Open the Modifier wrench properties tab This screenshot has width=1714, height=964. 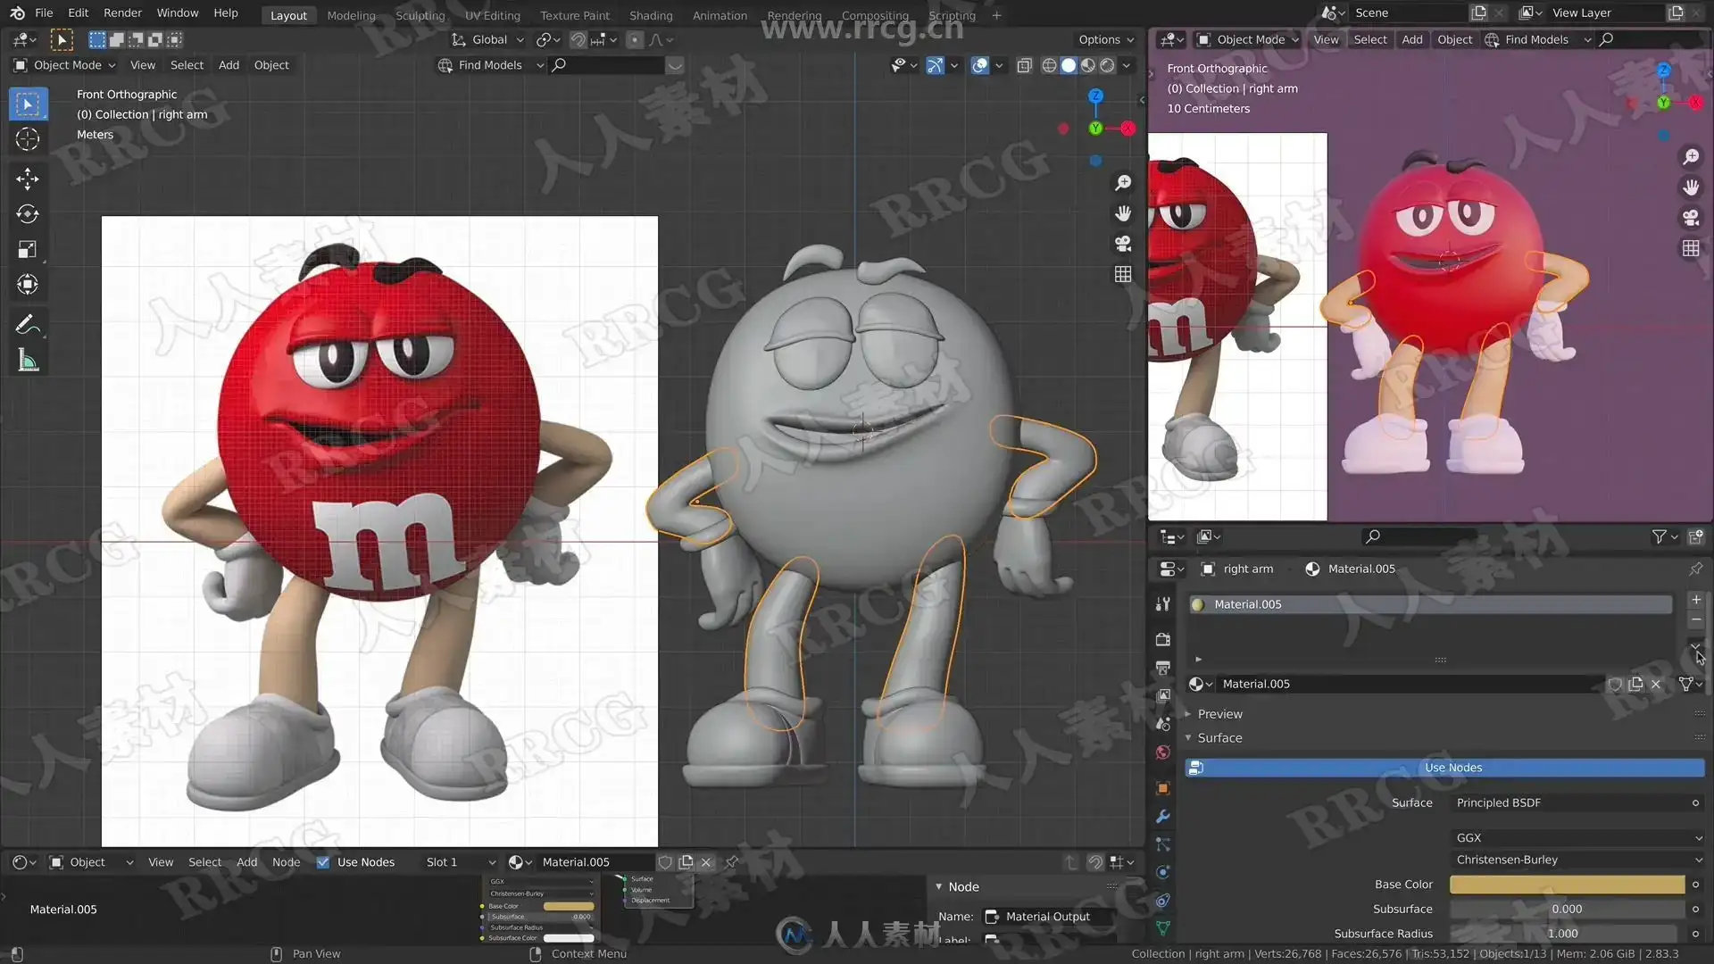coord(1162,817)
